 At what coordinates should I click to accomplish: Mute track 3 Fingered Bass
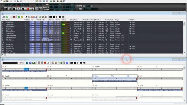tap(25, 27)
